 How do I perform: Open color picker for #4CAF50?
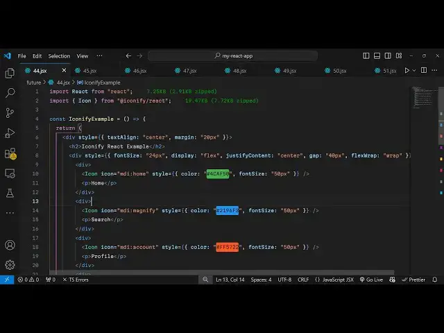(x=218, y=174)
